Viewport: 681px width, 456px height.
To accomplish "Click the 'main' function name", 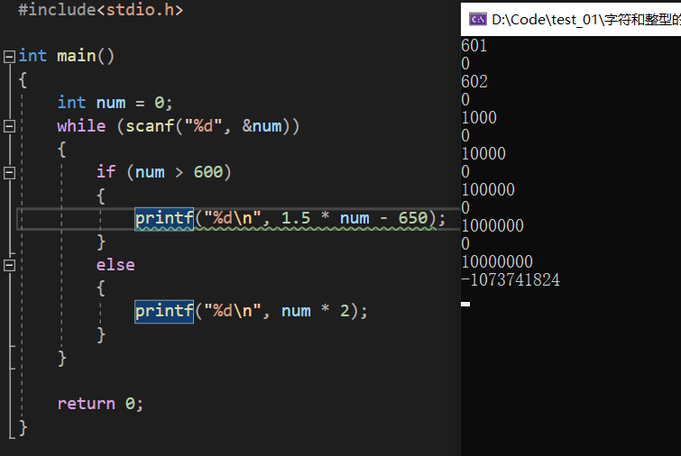I will point(77,56).
